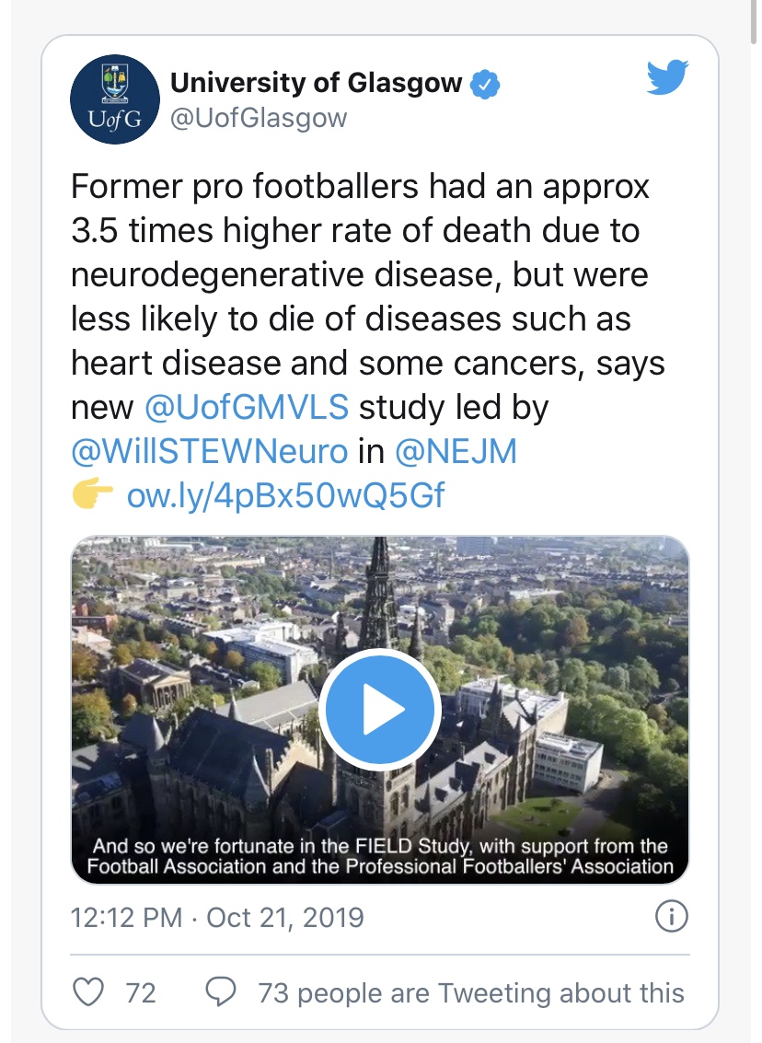Click the blue verified badge
The width and height of the screenshot is (762, 1043).
coord(485,85)
